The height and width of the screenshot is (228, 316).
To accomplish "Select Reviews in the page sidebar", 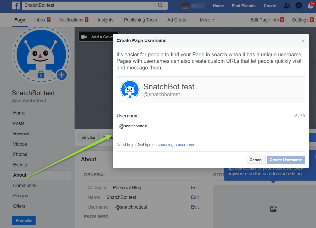I will [x=22, y=134].
